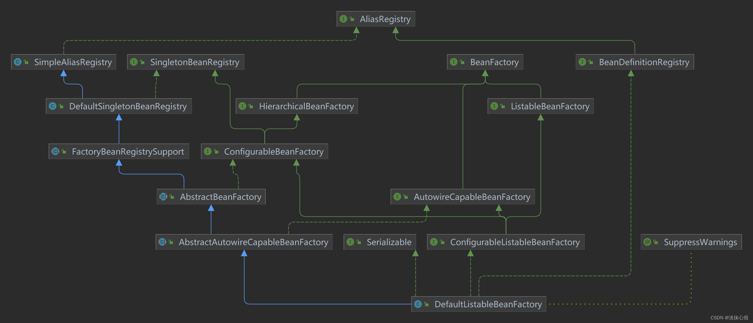Select the AutowireCapableBeanFactory node label
This screenshot has height=323, width=753.
[x=472, y=197]
